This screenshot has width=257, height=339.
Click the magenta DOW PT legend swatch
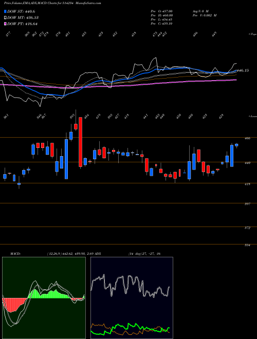[x=5, y=24]
